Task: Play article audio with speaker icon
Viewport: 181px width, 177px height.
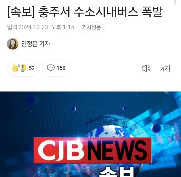Action: click(x=146, y=68)
